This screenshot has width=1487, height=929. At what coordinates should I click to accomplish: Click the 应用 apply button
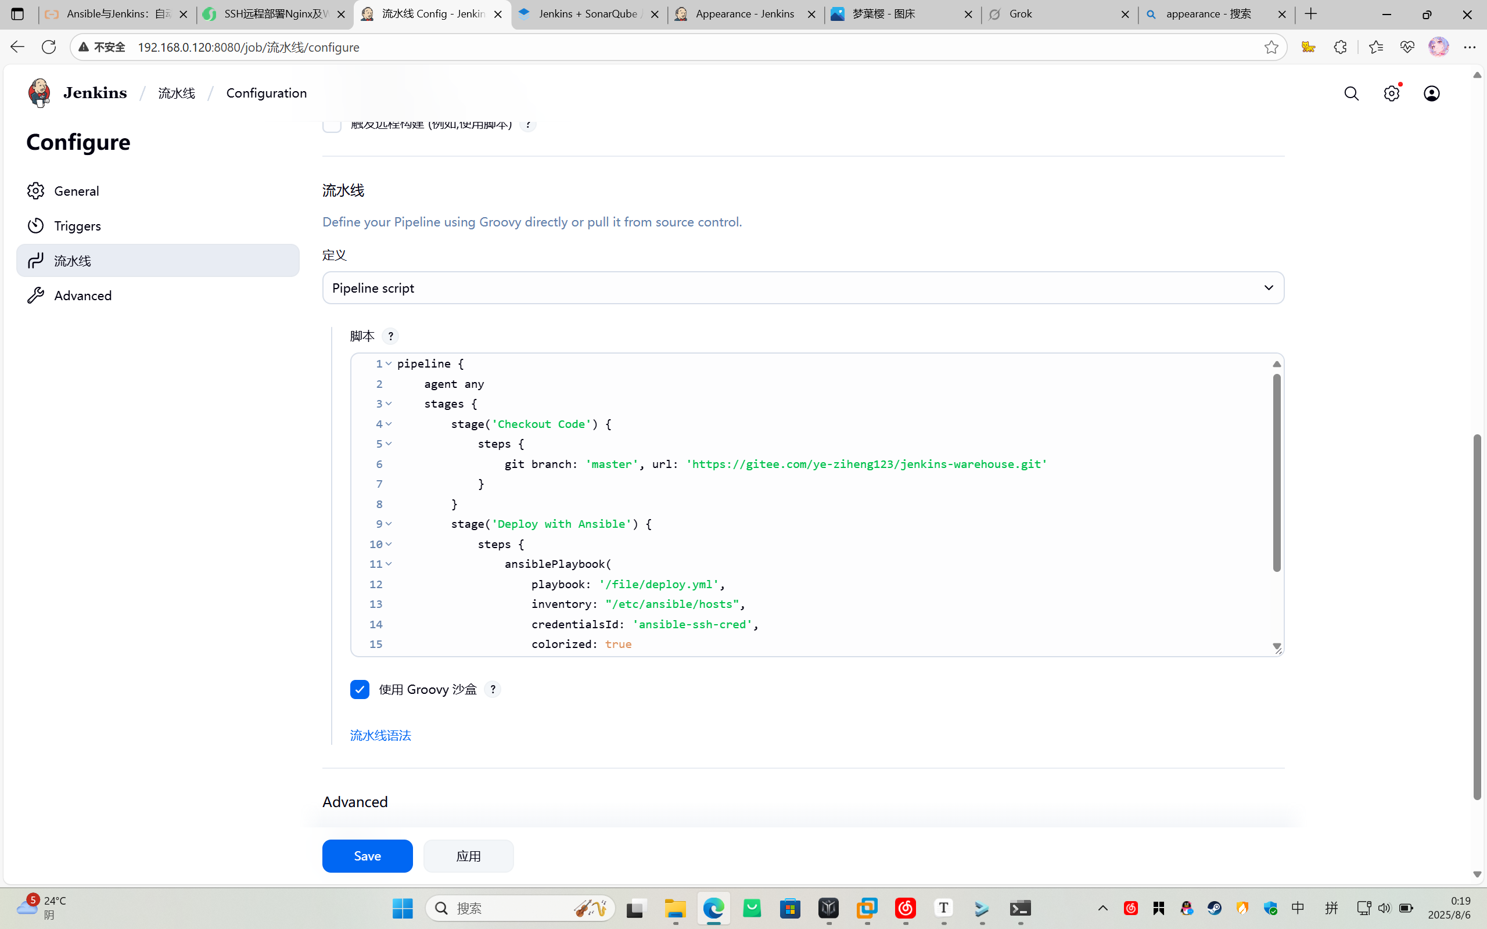click(x=468, y=856)
